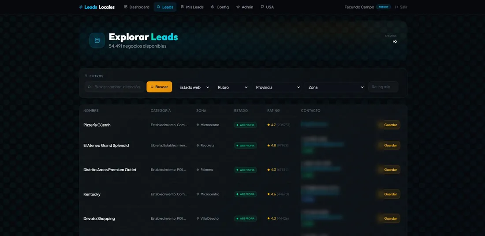Screen dimensions: 485x236
Task: Click the location pin beside Villa Devoto
Action: tap(198, 219)
